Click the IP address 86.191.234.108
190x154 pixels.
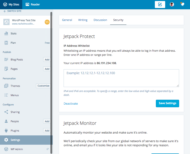click(107, 63)
